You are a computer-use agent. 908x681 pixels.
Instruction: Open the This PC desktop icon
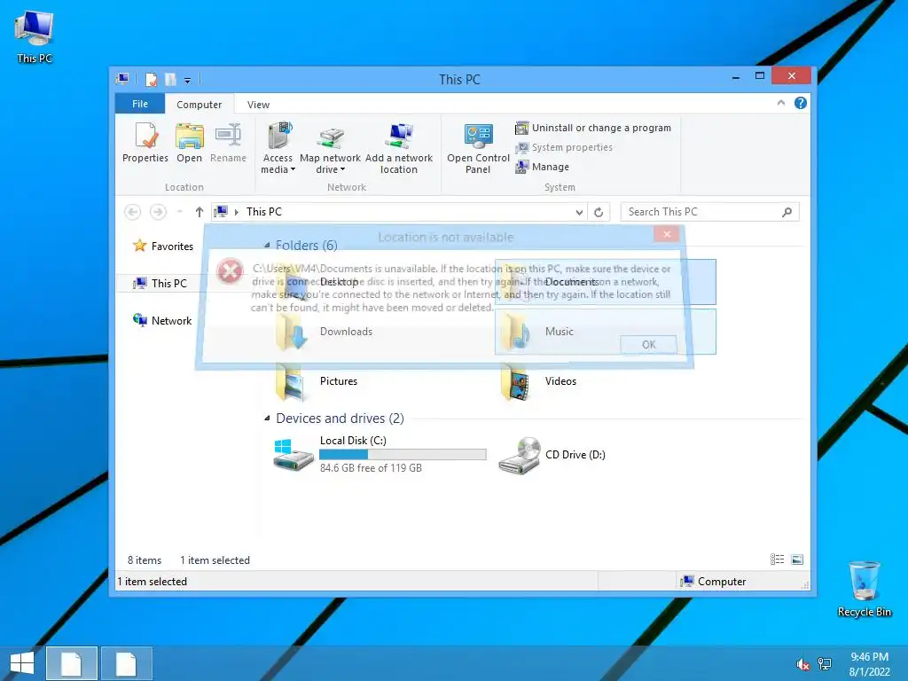click(35, 37)
